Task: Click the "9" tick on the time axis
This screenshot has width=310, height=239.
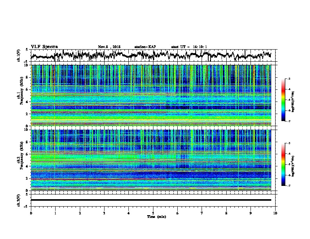Action: click(x=251, y=213)
